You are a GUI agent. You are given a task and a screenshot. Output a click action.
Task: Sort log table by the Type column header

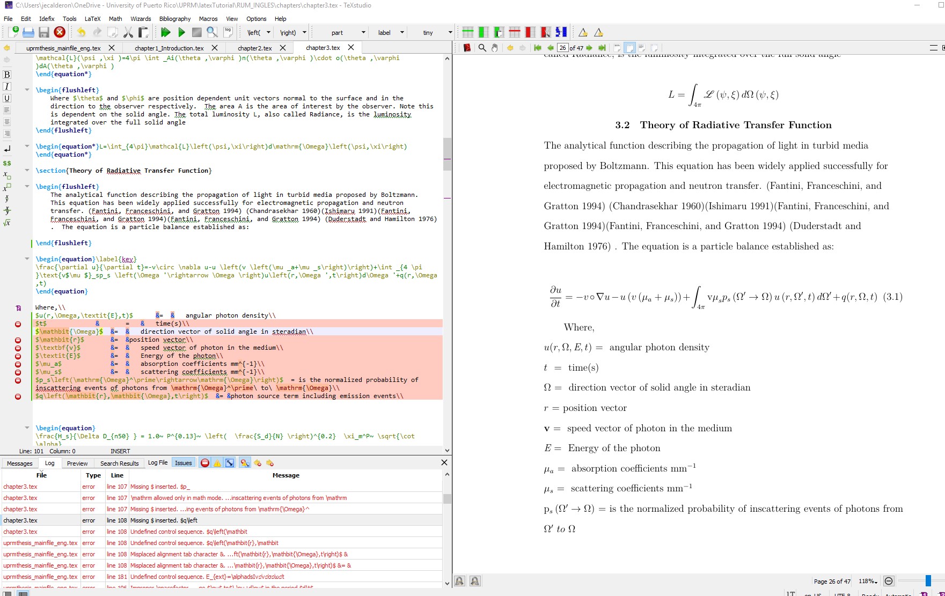93,475
